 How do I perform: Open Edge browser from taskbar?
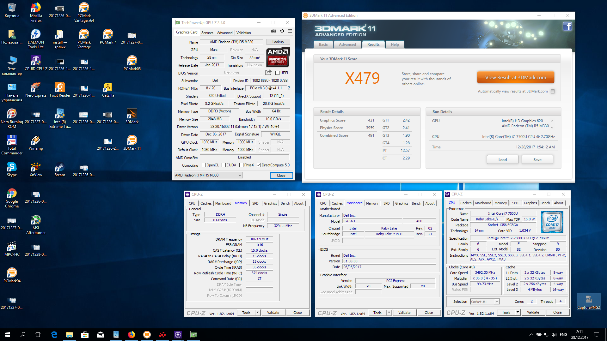click(54, 335)
